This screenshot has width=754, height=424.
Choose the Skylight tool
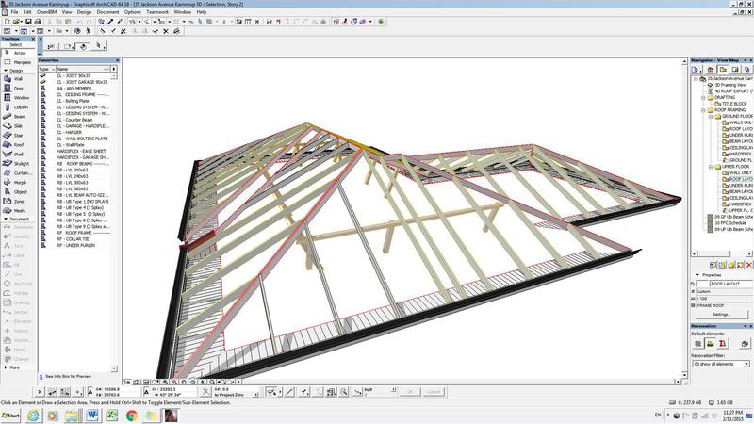coord(18,163)
